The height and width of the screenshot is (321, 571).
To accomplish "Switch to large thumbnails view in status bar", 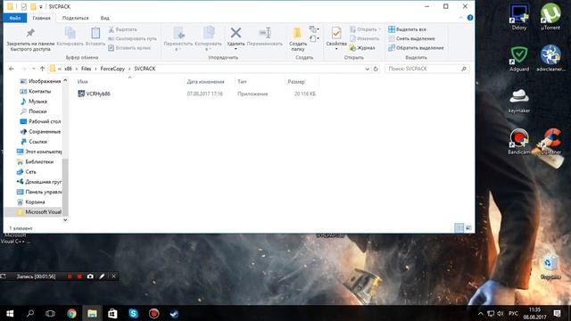I will 468,228.
